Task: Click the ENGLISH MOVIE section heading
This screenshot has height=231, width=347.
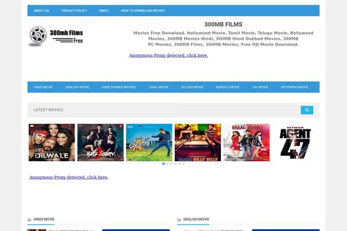Action: (x=196, y=219)
